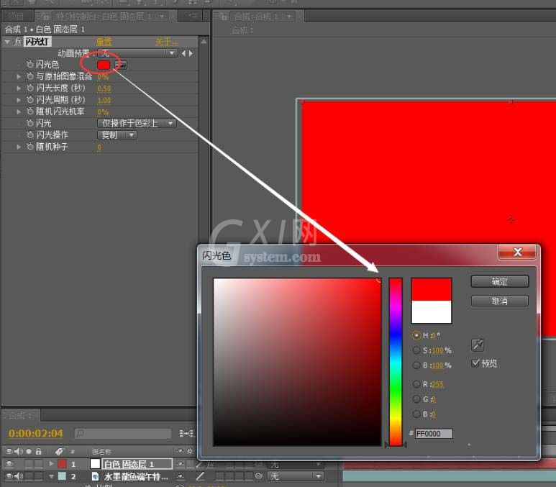This screenshot has height=487, width=556.
Task: Click the video eye column header icon
Action: (9, 451)
